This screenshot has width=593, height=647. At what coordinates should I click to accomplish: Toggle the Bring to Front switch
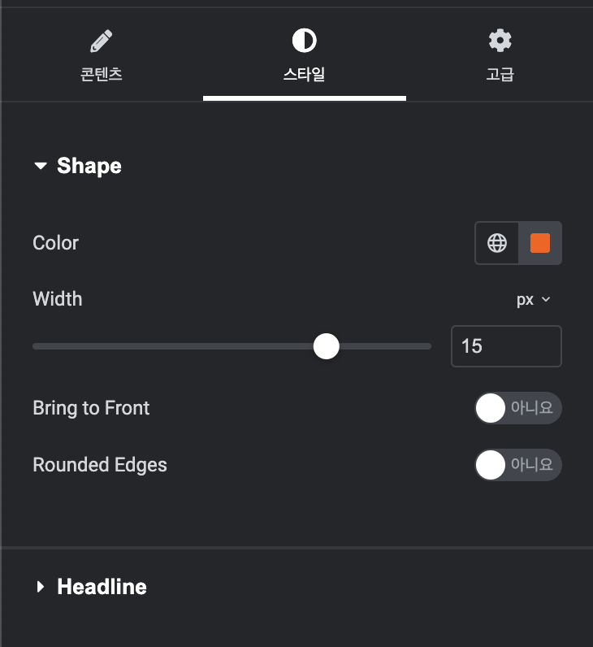(518, 408)
